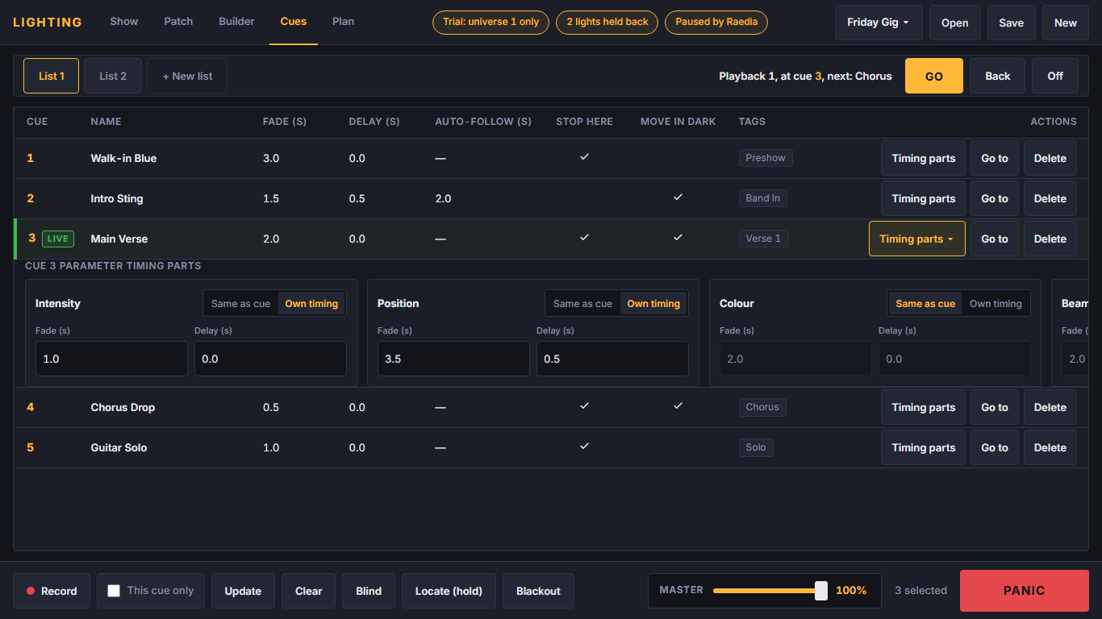Step Back one cue on playback
The height and width of the screenshot is (619, 1102).
point(997,76)
